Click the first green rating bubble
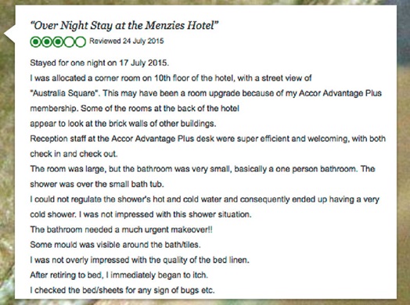Image resolution: width=410 pixels, height=305 pixels. pos(35,41)
